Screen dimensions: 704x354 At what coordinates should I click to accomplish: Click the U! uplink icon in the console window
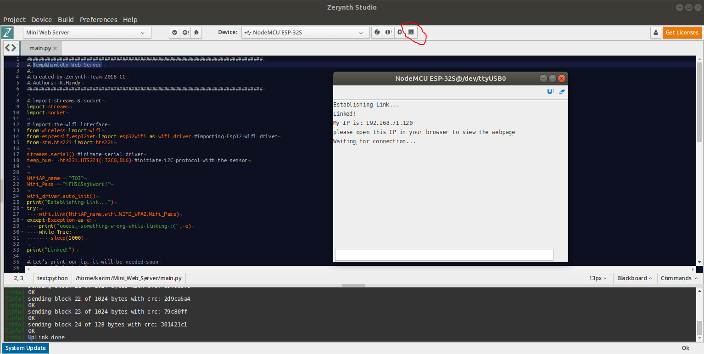point(549,91)
